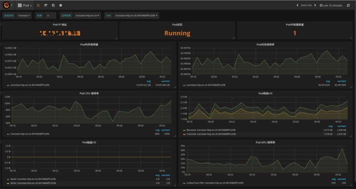Click the Pod GPU panel title menu

265,142
